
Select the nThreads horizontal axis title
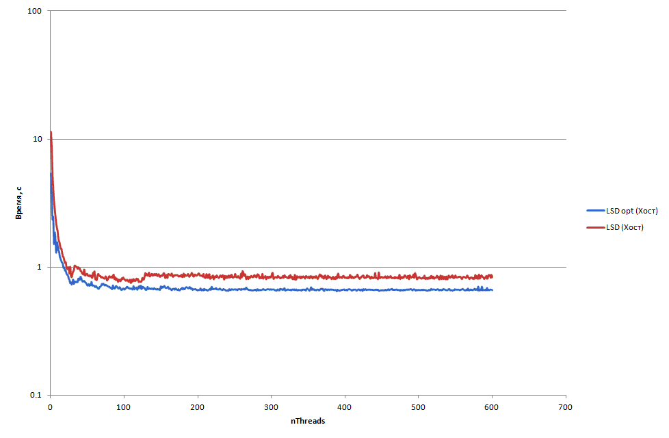(308, 421)
